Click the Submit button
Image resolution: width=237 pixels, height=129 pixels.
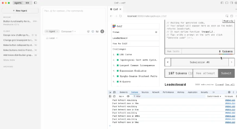tap(226, 73)
